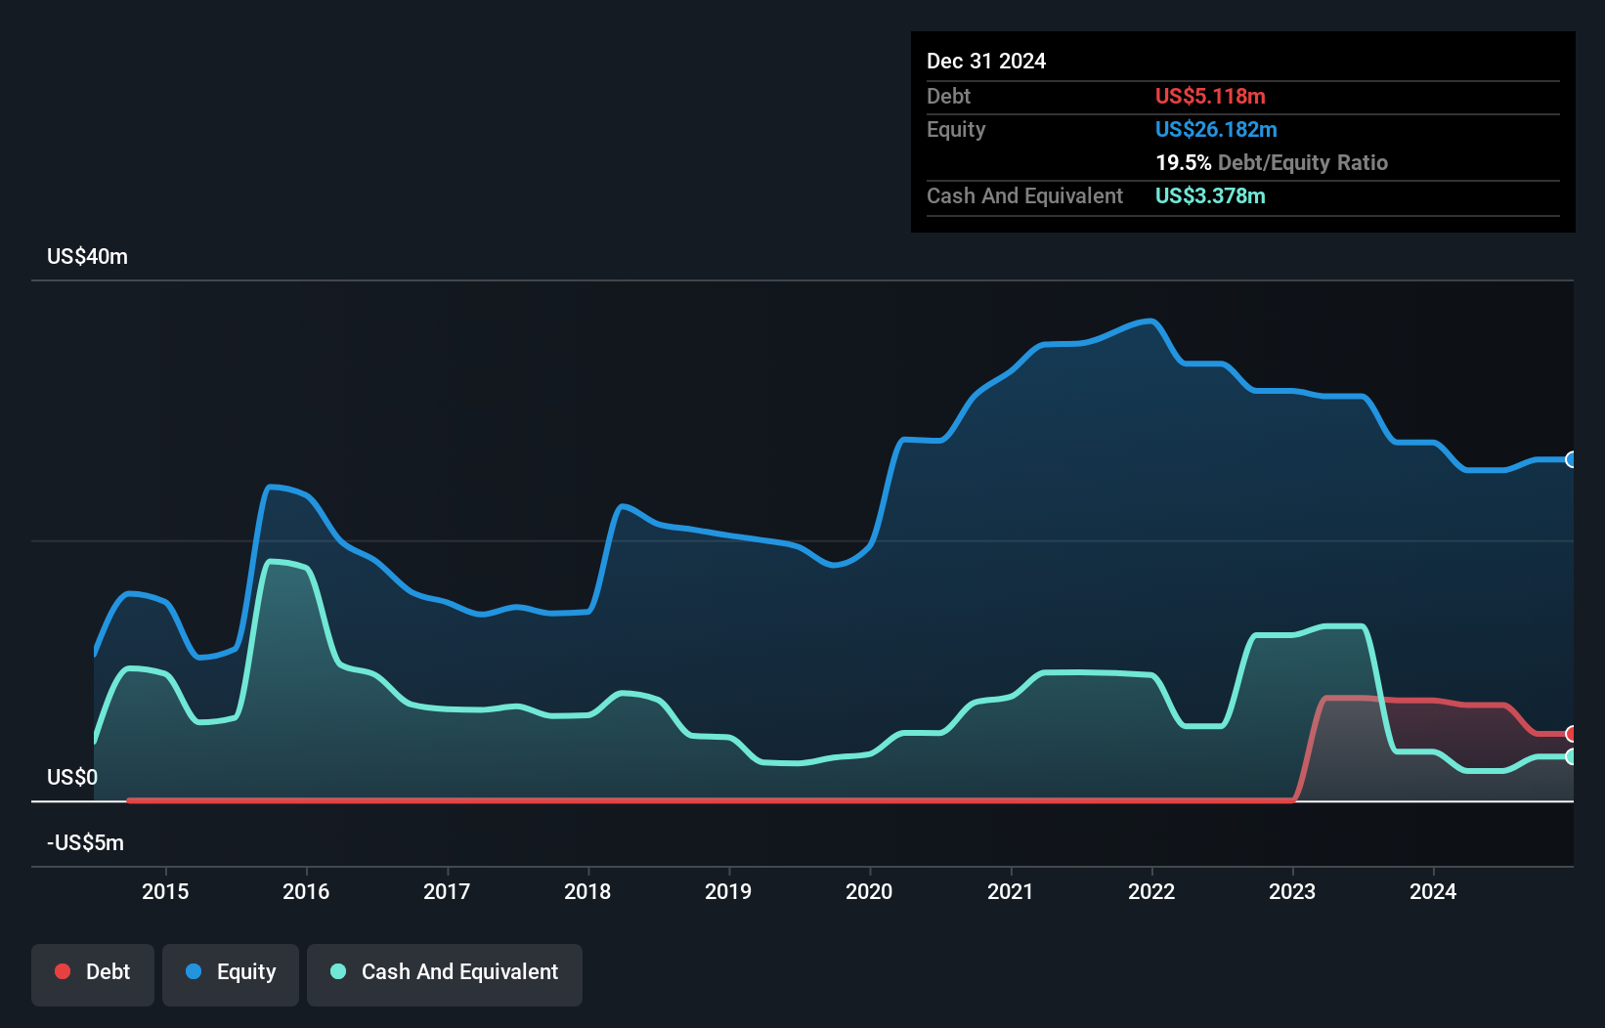
Task: Toggle the Debt series legend button
Action: (x=93, y=974)
